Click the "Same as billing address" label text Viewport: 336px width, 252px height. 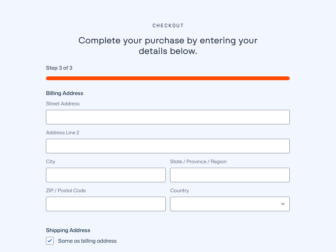click(x=87, y=241)
